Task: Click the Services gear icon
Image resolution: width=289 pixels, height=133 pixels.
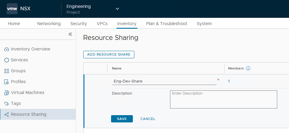Action: click(x=7, y=60)
